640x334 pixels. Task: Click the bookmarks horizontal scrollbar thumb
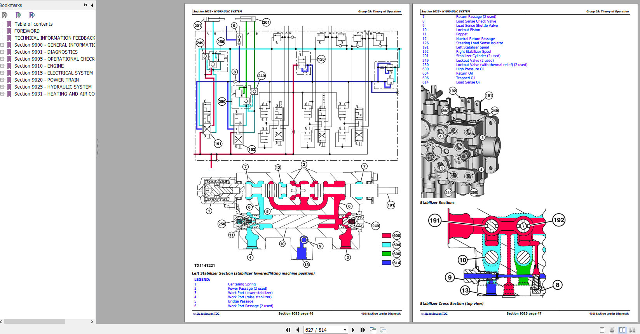(x=35, y=322)
